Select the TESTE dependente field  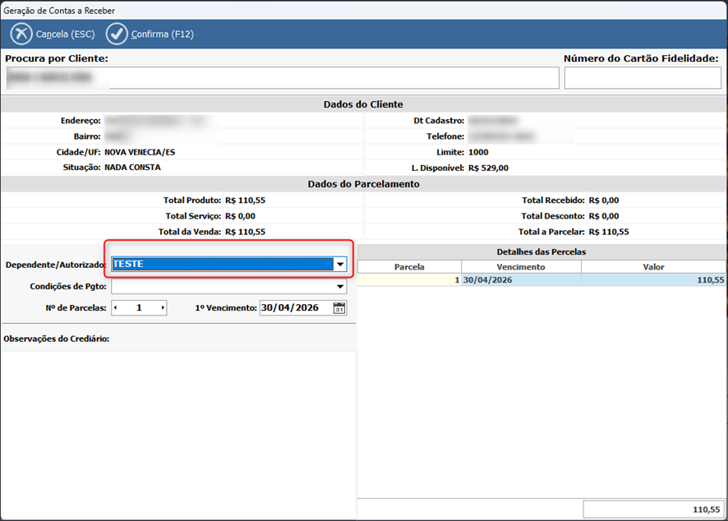tap(222, 265)
